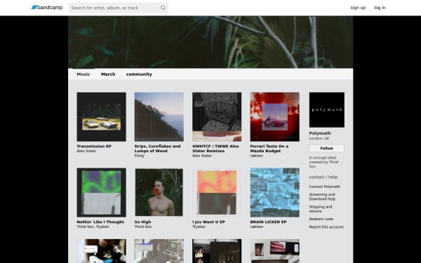Click the search magnifier icon
Screen dimensions: 421x263
coord(163,8)
